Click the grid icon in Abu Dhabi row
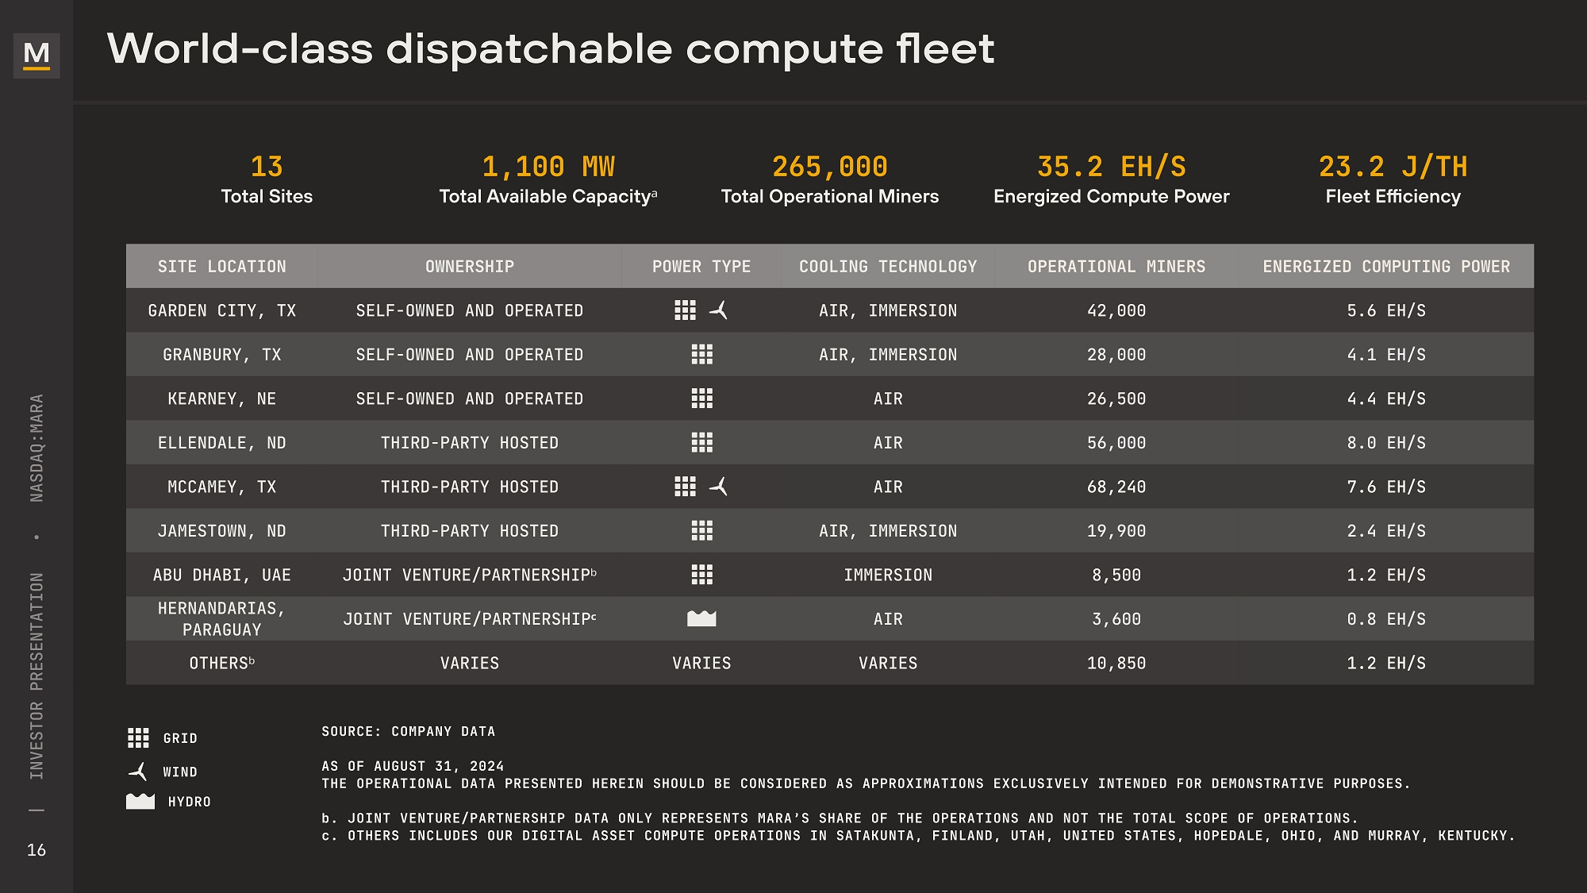Viewport: 1587px width, 893px height. pyautogui.click(x=701, y=575)
